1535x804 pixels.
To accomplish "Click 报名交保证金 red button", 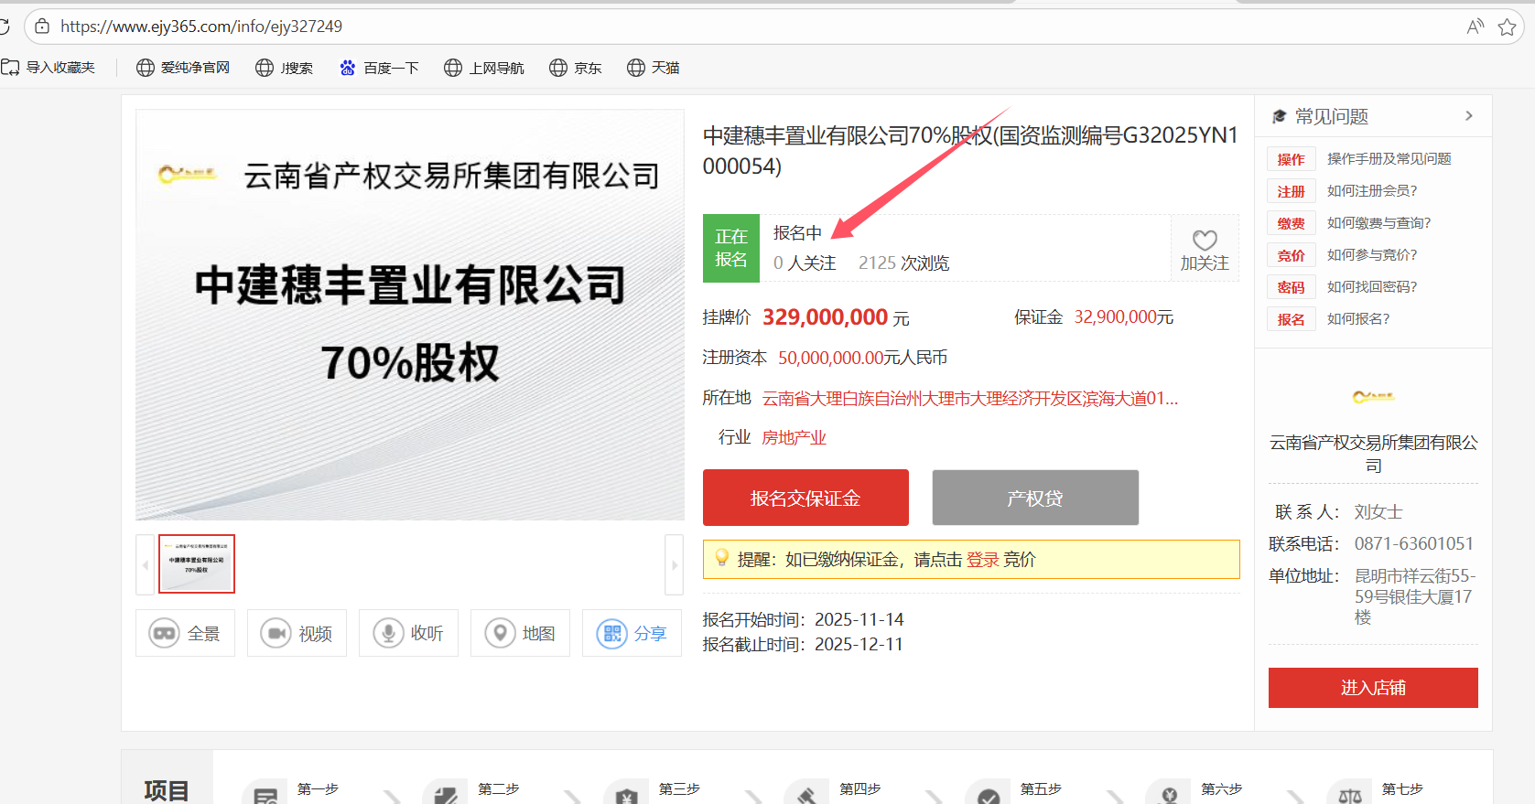I will tap(805, 498).
